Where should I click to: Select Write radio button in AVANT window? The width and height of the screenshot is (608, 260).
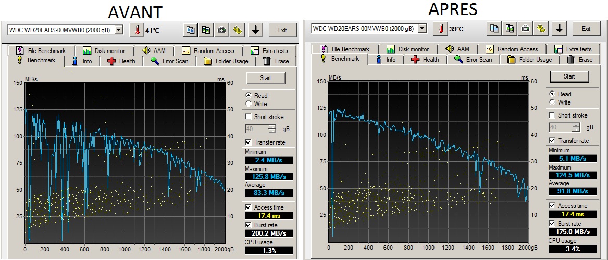pyautogui.click(x=249, y=103)
